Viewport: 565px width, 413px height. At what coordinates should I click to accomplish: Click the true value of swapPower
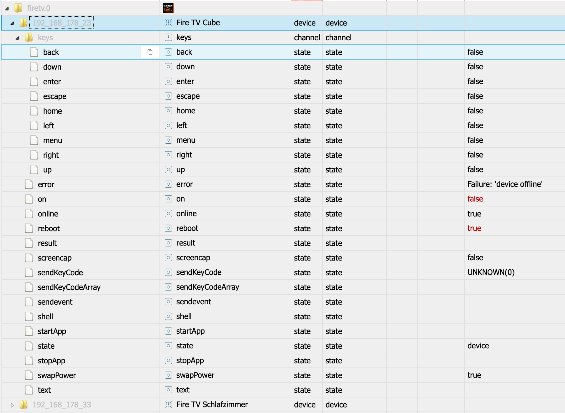point(474,375)
